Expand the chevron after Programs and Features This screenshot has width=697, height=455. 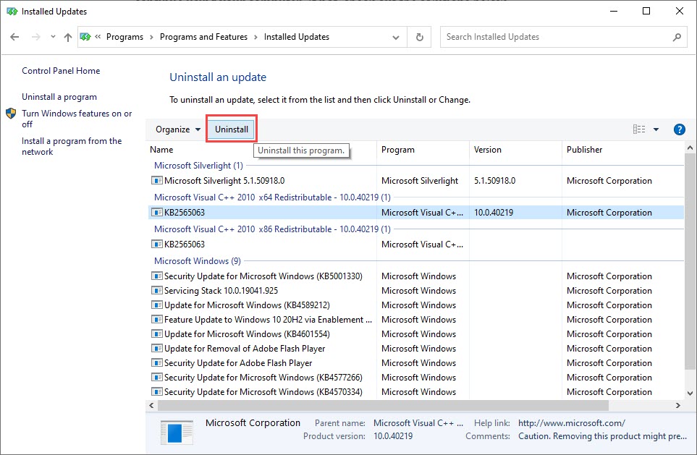tap(255, 37)
